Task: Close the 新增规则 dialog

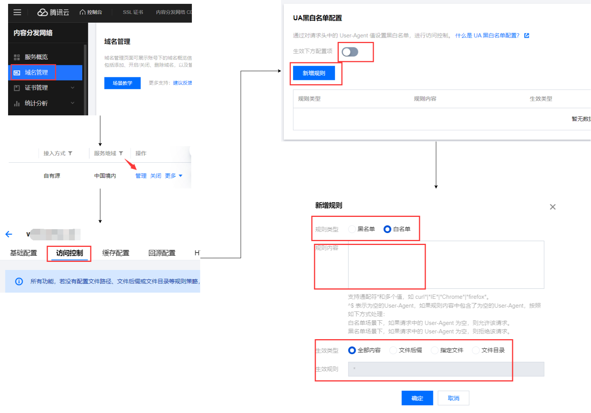Action: [553, 207]
